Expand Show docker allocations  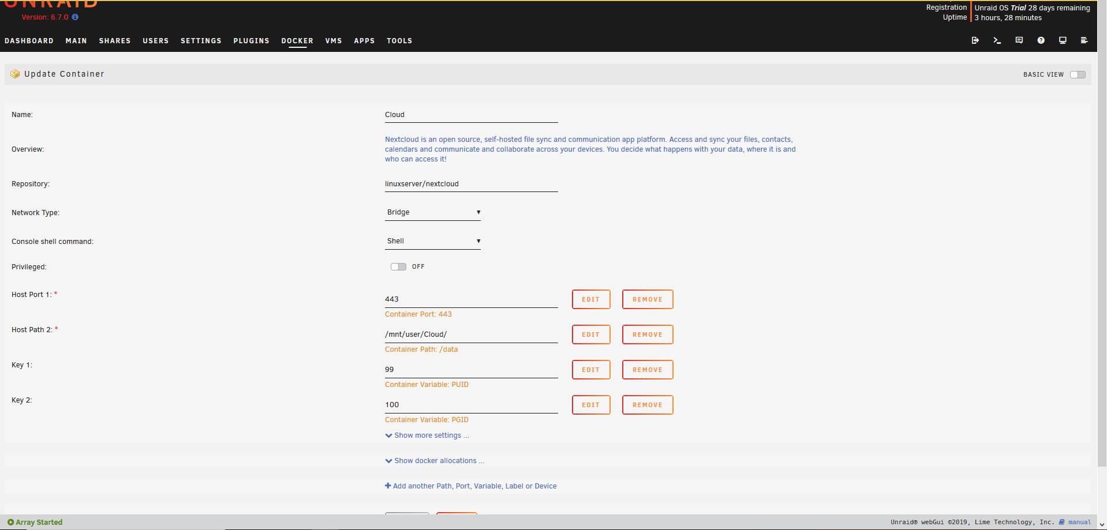[x=435, y=461]
